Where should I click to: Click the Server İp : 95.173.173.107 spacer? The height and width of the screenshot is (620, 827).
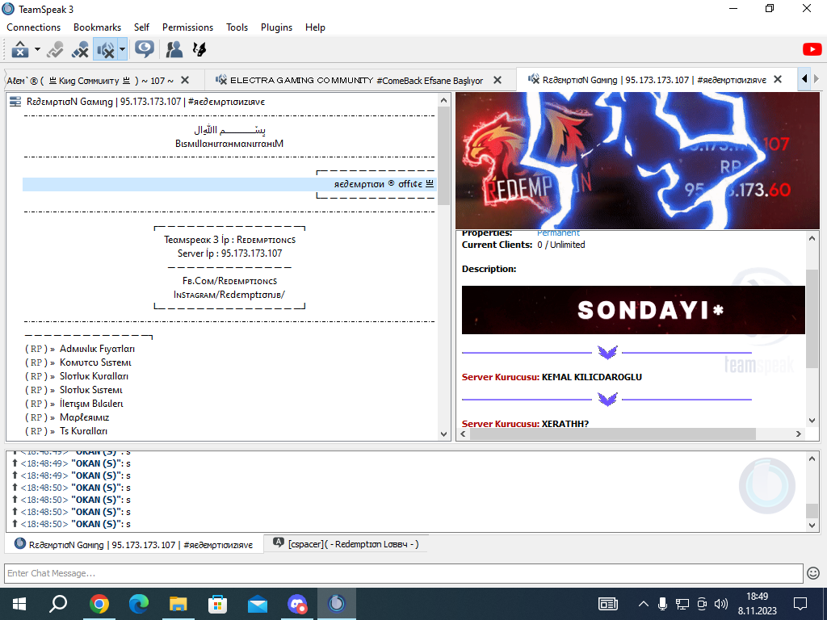(229, 253)
